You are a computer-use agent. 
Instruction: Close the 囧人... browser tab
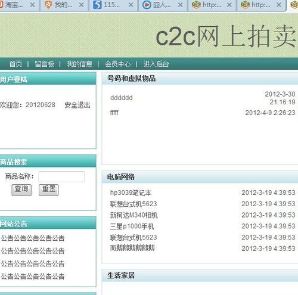pyautogui.click(x=180, y=5)
